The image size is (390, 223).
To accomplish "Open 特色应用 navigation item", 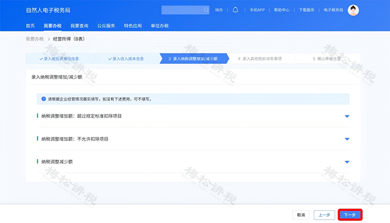I will [x=133, y=26].
